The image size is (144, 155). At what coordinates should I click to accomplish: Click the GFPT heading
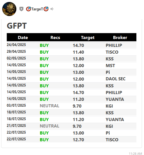17,26
